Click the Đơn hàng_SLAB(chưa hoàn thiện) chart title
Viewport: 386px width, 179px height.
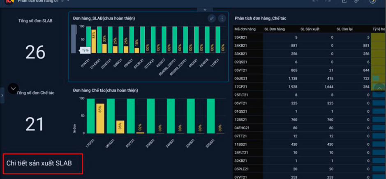[x=104, y=19]
